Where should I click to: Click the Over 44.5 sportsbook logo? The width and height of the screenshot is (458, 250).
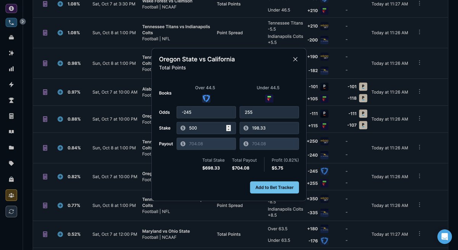[x=206, y=98]
